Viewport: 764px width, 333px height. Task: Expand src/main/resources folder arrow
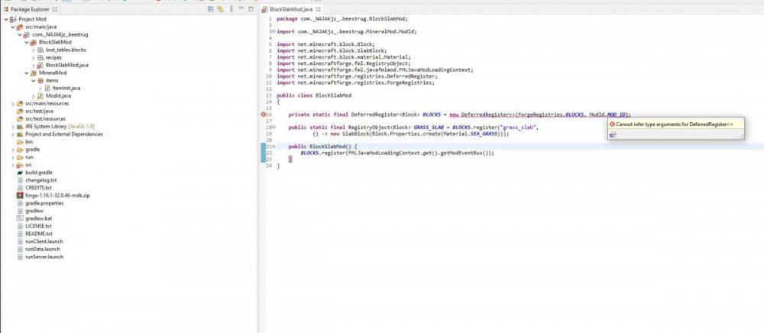(13, 104)
